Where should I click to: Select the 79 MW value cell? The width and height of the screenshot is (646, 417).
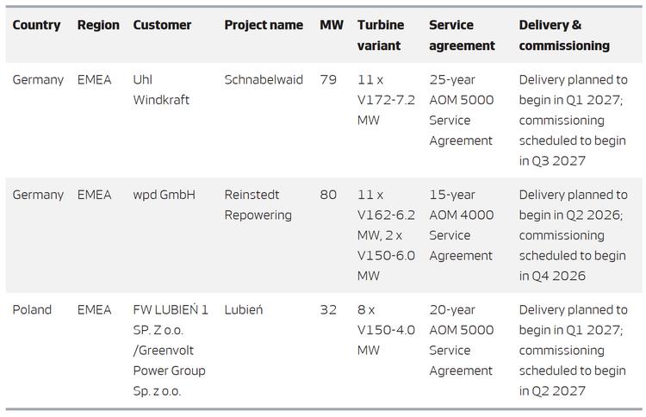click(328, 80)
